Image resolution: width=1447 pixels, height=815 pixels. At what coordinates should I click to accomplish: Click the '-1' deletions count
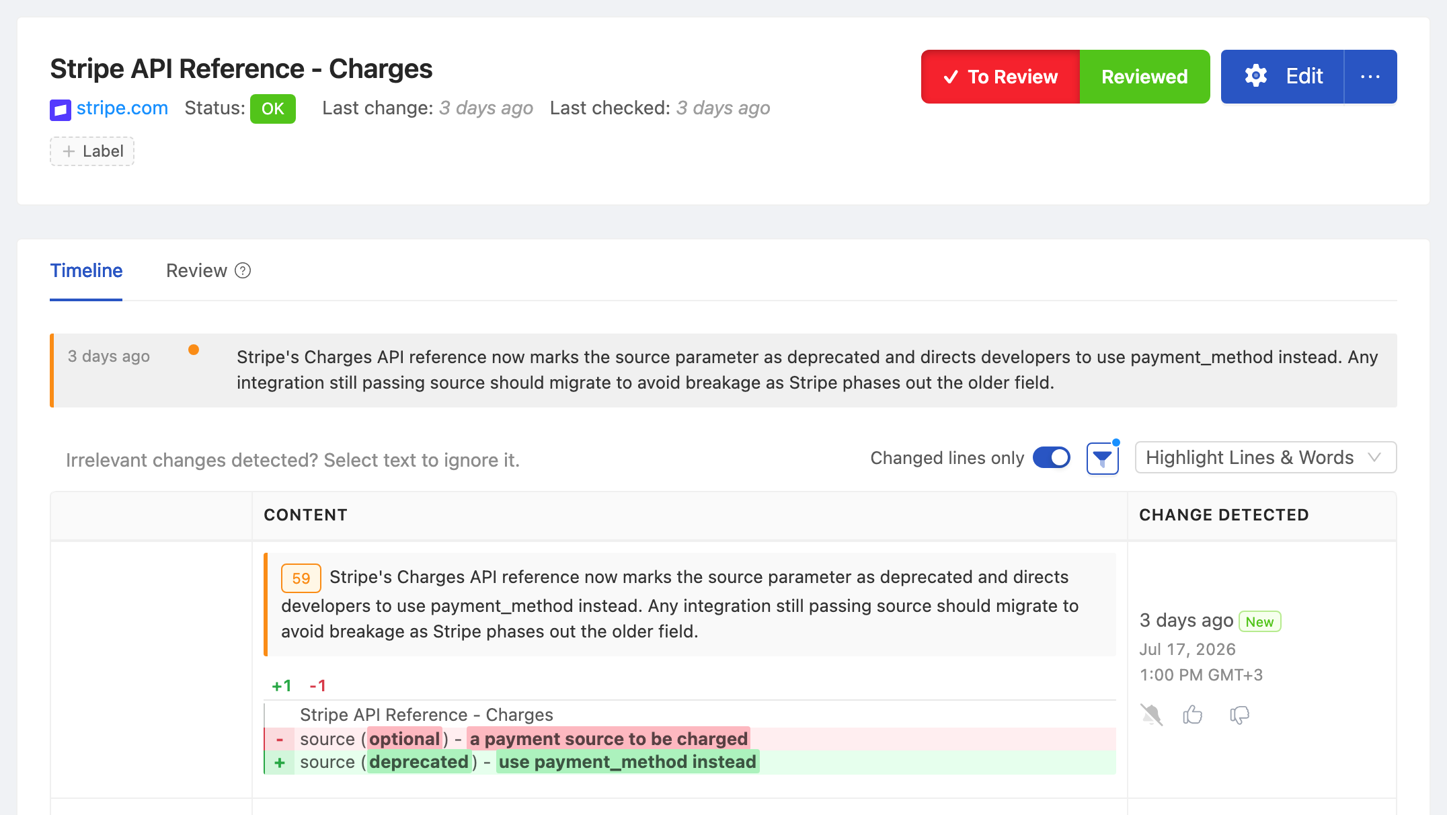click(318, 686)
